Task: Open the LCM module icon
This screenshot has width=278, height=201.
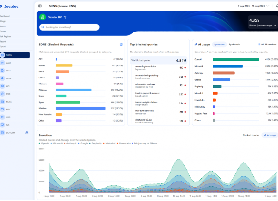Action: pos(2,71)
